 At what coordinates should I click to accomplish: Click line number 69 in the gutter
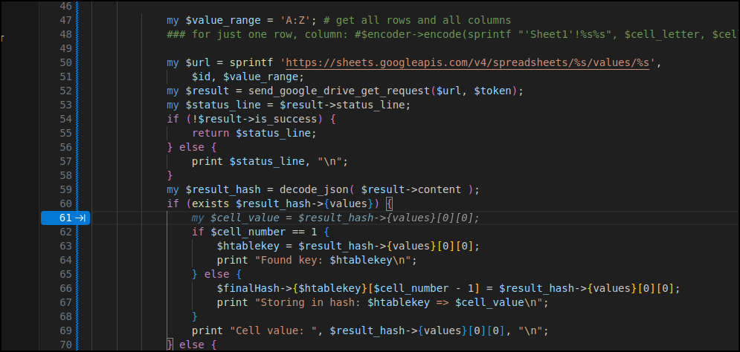coord(65,330)
